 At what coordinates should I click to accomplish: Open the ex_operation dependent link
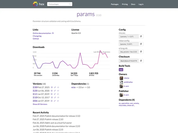(124, 103)
